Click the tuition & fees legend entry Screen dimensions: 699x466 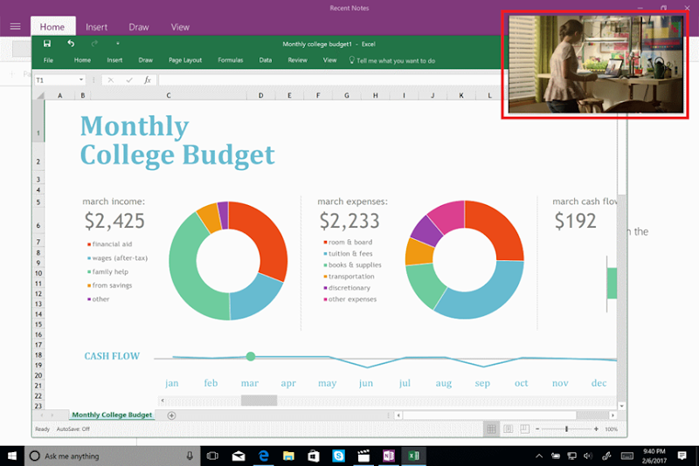[348, 254]
